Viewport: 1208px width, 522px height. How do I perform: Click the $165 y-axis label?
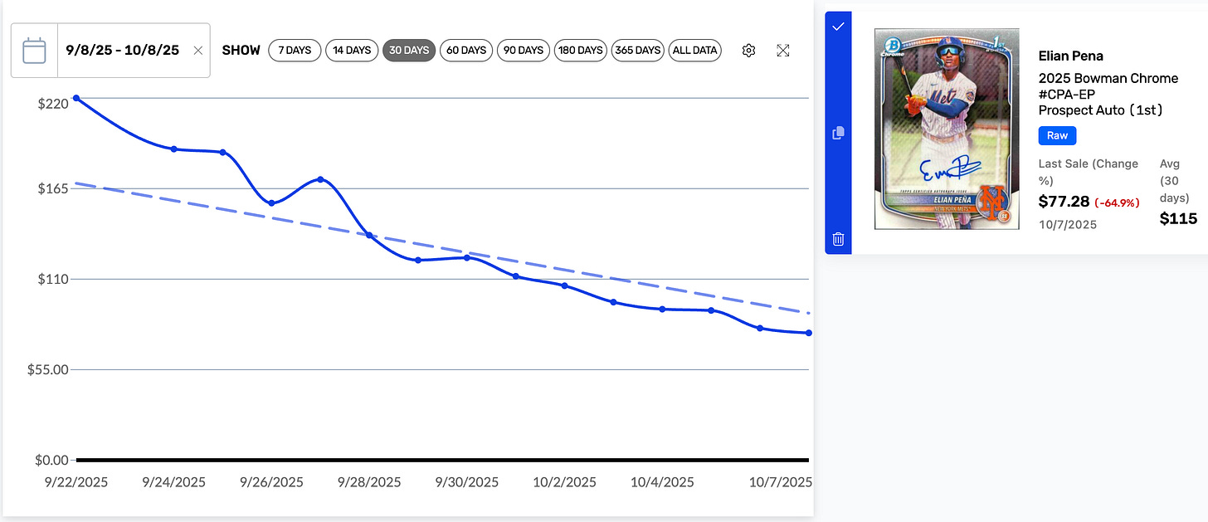52,188
